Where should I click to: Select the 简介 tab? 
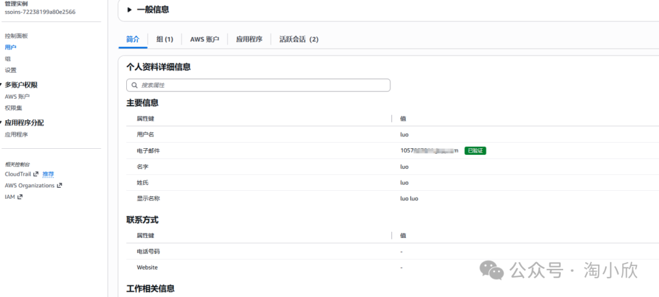point(132,39)
